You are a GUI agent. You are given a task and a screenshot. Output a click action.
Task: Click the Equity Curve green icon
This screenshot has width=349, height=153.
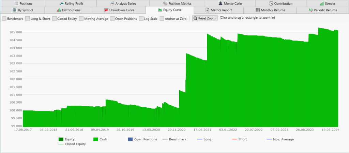160,10
